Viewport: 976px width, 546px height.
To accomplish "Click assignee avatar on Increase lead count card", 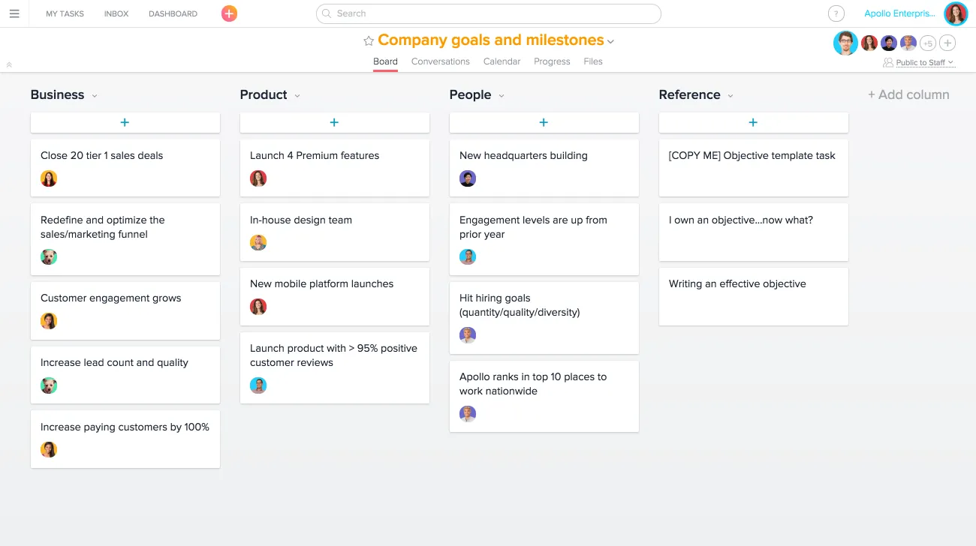I will (x=49, y=385).
